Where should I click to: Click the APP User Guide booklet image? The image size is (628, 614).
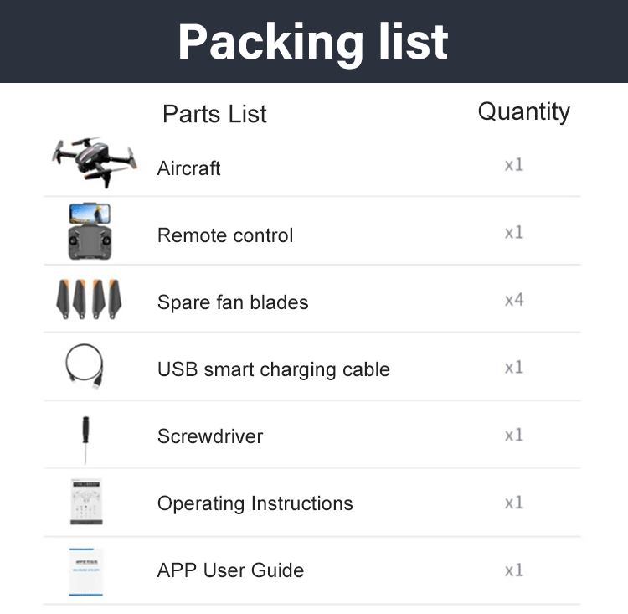pos(85,572)
